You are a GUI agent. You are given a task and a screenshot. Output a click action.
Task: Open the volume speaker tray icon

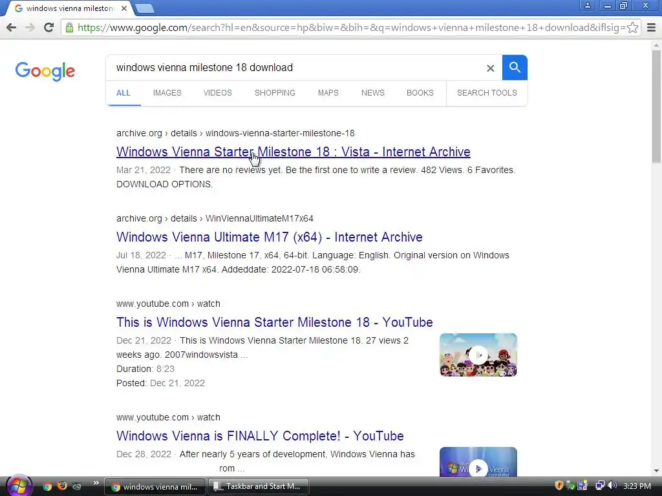tap(612, 486)
